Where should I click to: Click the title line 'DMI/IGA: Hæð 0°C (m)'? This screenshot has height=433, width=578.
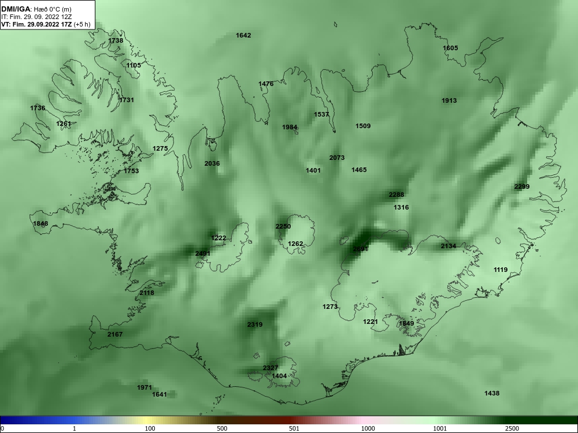tap(36, 9)
